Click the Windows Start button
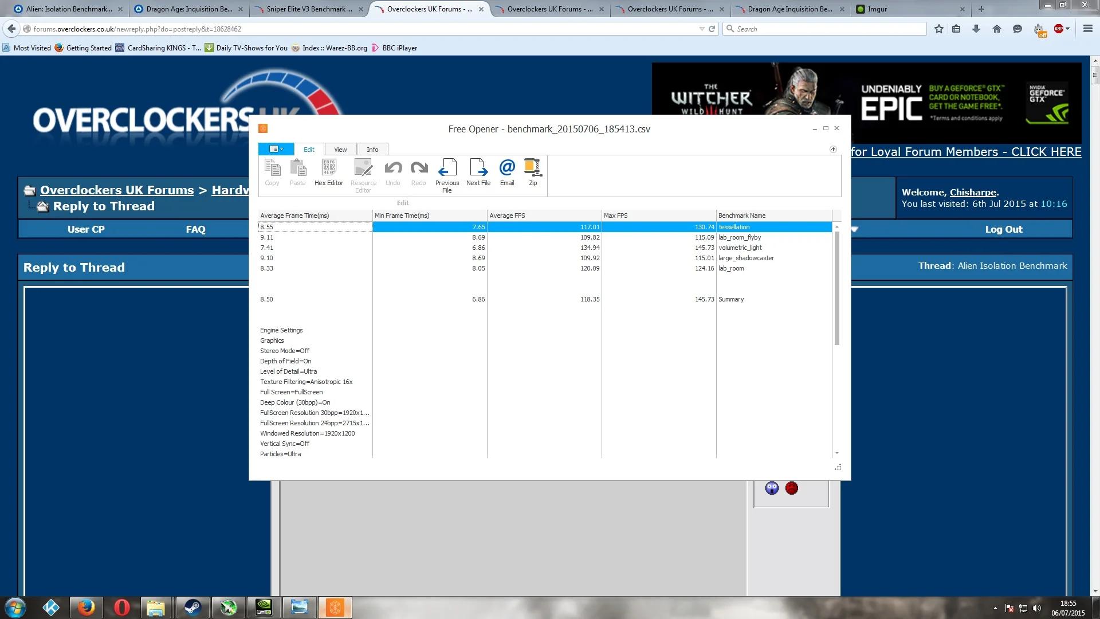This screenshot has width=1100, height=619. coord(15,608)
